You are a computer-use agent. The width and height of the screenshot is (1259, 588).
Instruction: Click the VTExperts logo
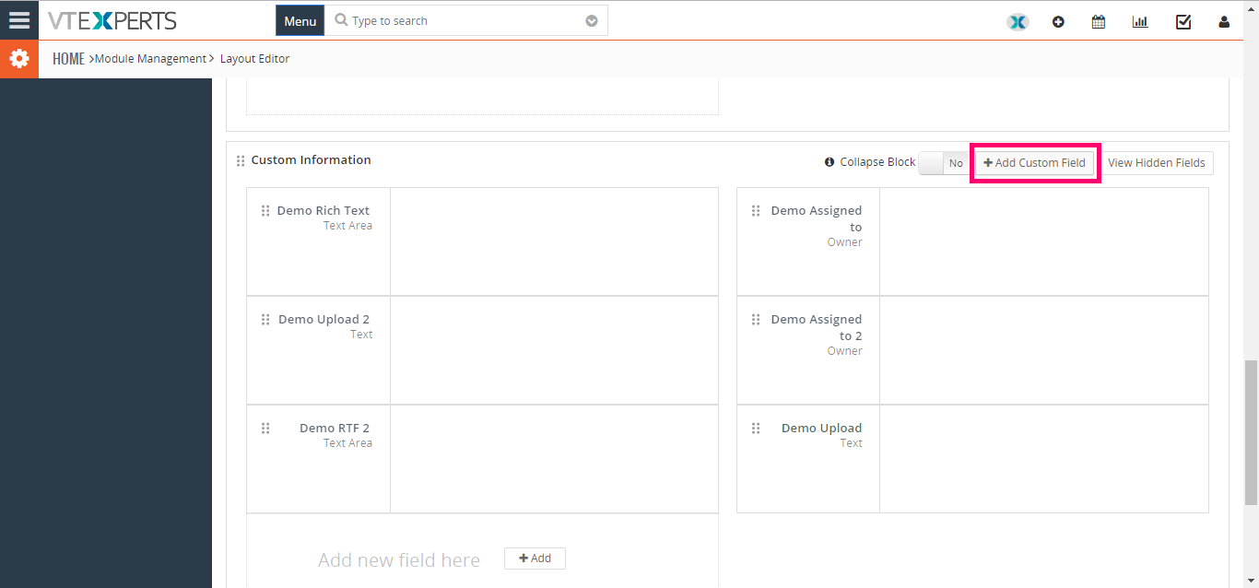pyautogui.click(x=112, y=20)
